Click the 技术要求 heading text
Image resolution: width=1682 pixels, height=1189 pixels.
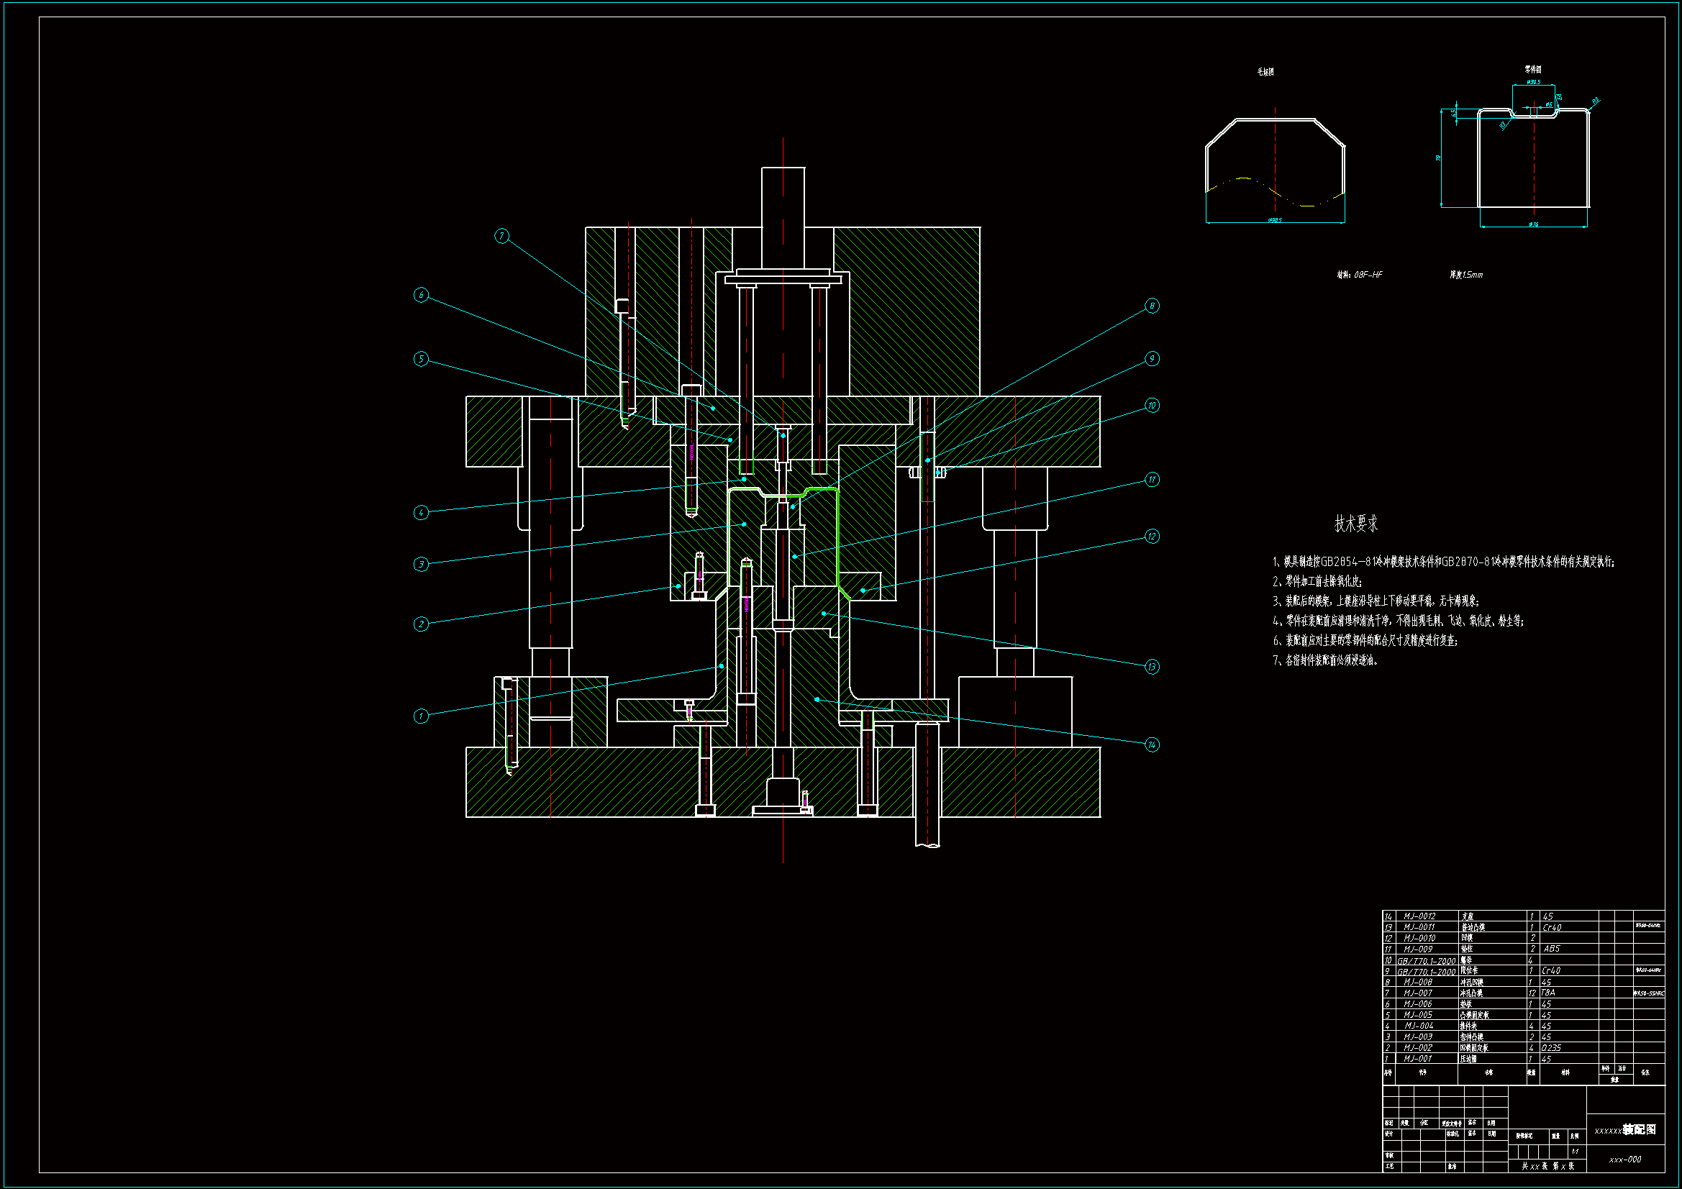pos(1355,524)
